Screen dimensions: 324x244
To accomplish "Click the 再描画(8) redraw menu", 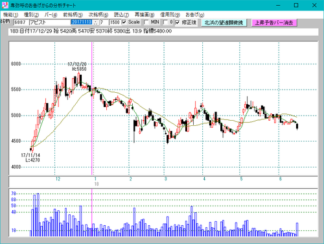I will pos(145,15).
